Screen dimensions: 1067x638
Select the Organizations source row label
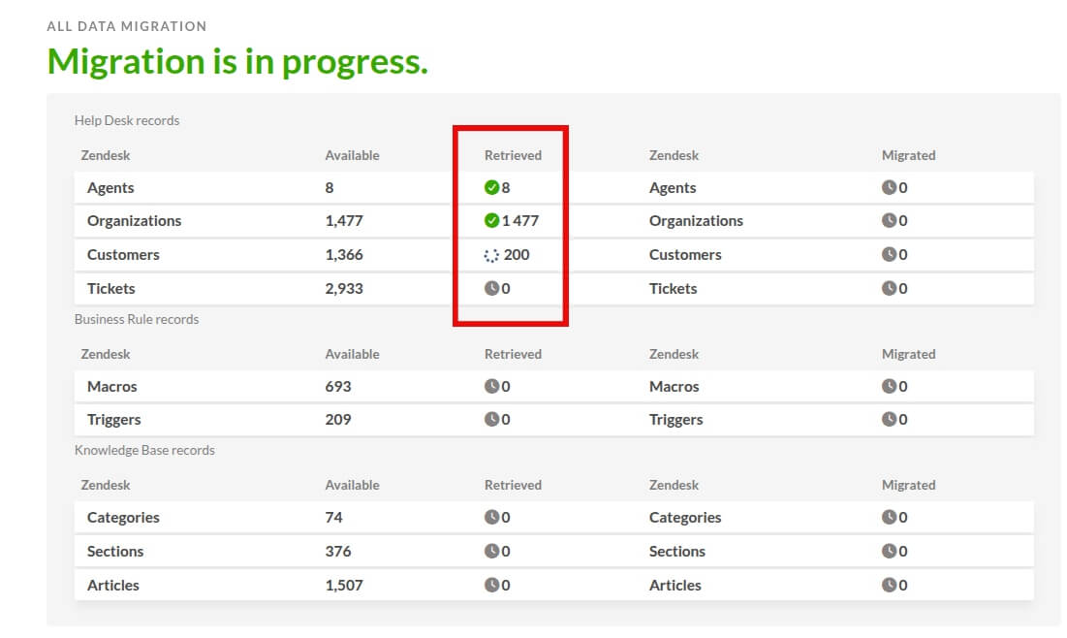click(134, 221)
